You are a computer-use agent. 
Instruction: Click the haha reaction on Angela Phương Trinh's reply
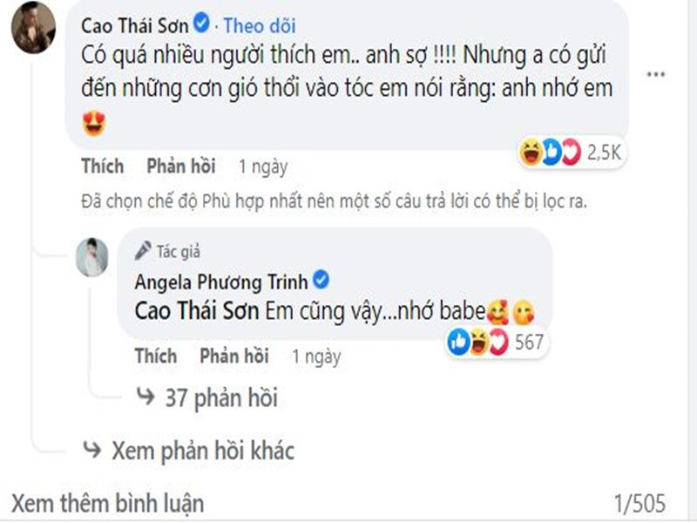[x=478, y=342]
